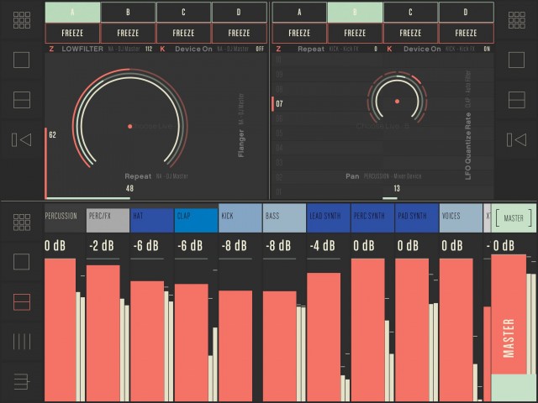Screen dimensions: 538x403
Task: Open the mixer grid icon in lower-left sidebar
Action: coord(22,222)
